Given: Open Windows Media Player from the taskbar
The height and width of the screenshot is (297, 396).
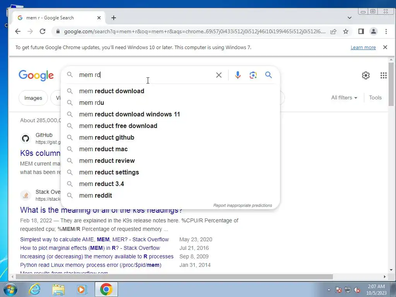Looking at the screenshot, I should tap(82, 289).
